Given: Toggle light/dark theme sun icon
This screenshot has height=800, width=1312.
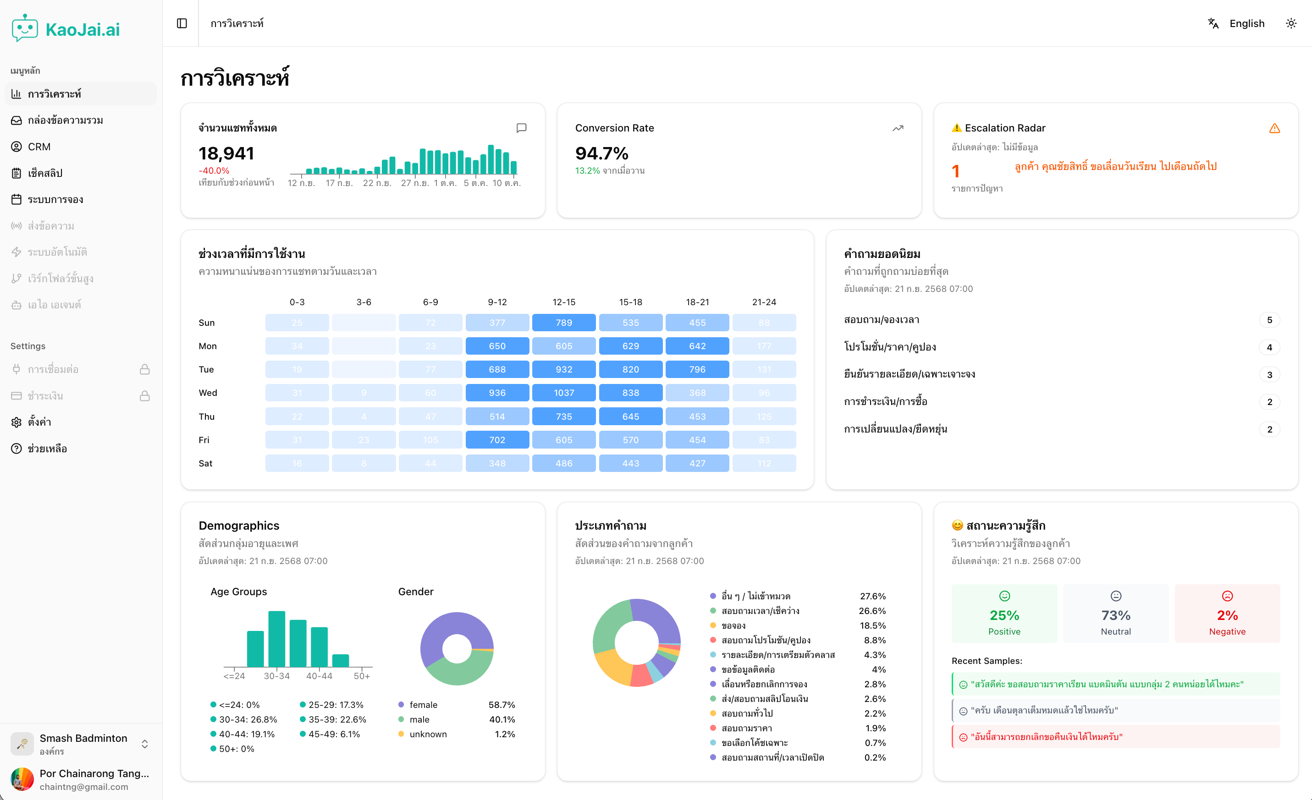Looking at the screenshot, I should click(x=1291, y=23).
